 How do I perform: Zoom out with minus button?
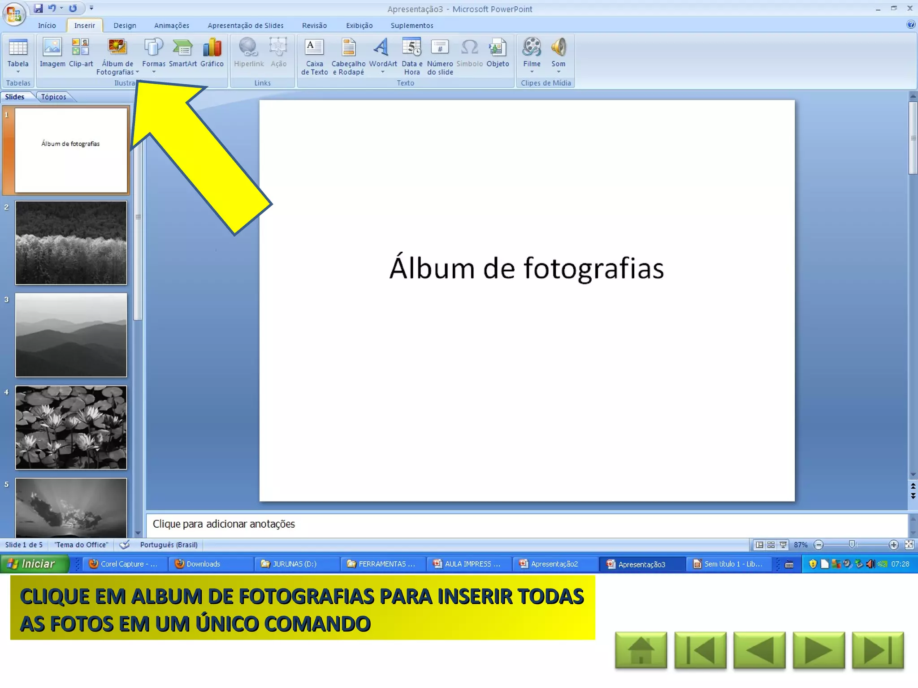[818, 545]
